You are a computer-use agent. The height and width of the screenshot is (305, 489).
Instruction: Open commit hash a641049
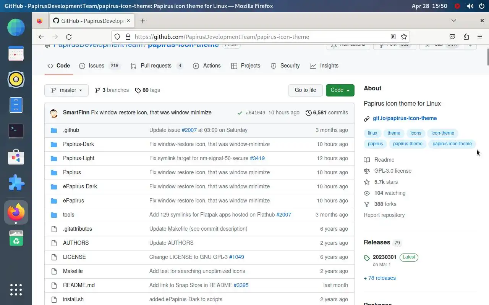point(256,113)
